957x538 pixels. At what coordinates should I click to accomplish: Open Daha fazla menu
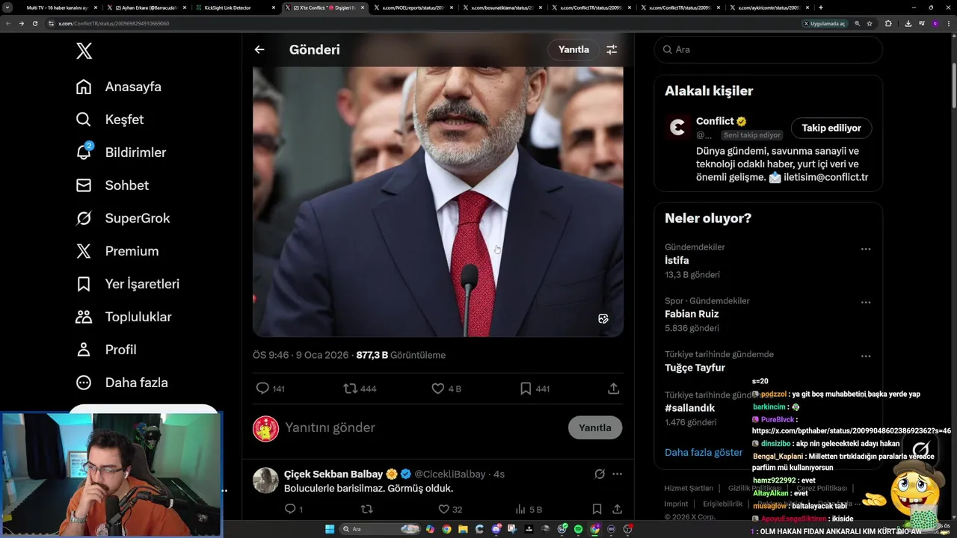pyautogui.click(x=122, y=383)
